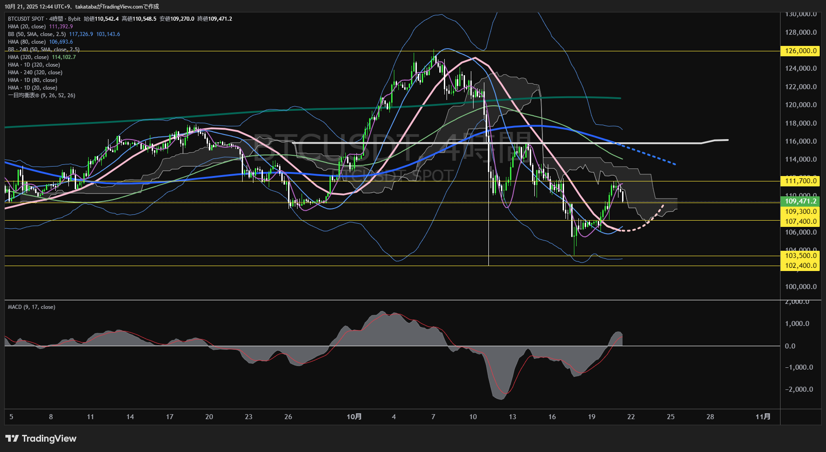Screen dimensions: 826x452
Task: Click the HMA · 240 (320, close) legend
Action: (x=35, y=72)
